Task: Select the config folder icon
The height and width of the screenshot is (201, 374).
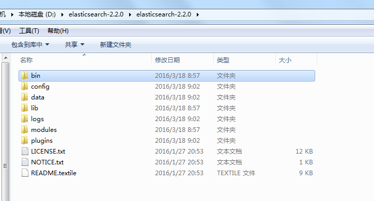Action: 24,87
